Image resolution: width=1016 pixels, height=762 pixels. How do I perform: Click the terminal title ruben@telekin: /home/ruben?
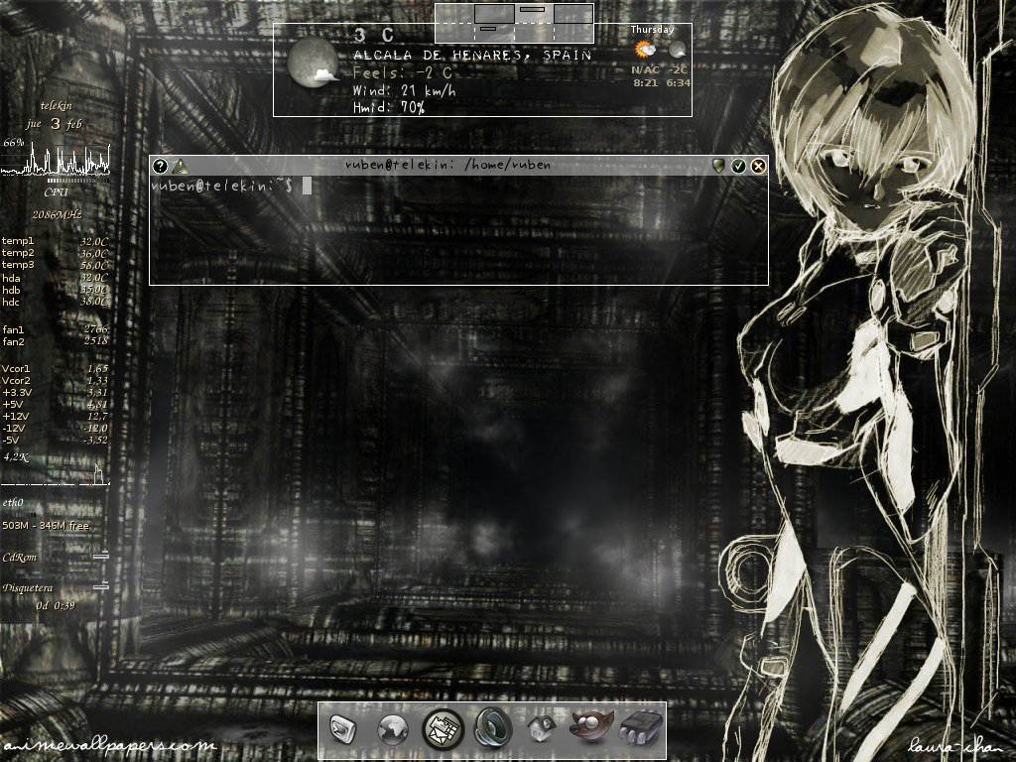click(447, 166)
